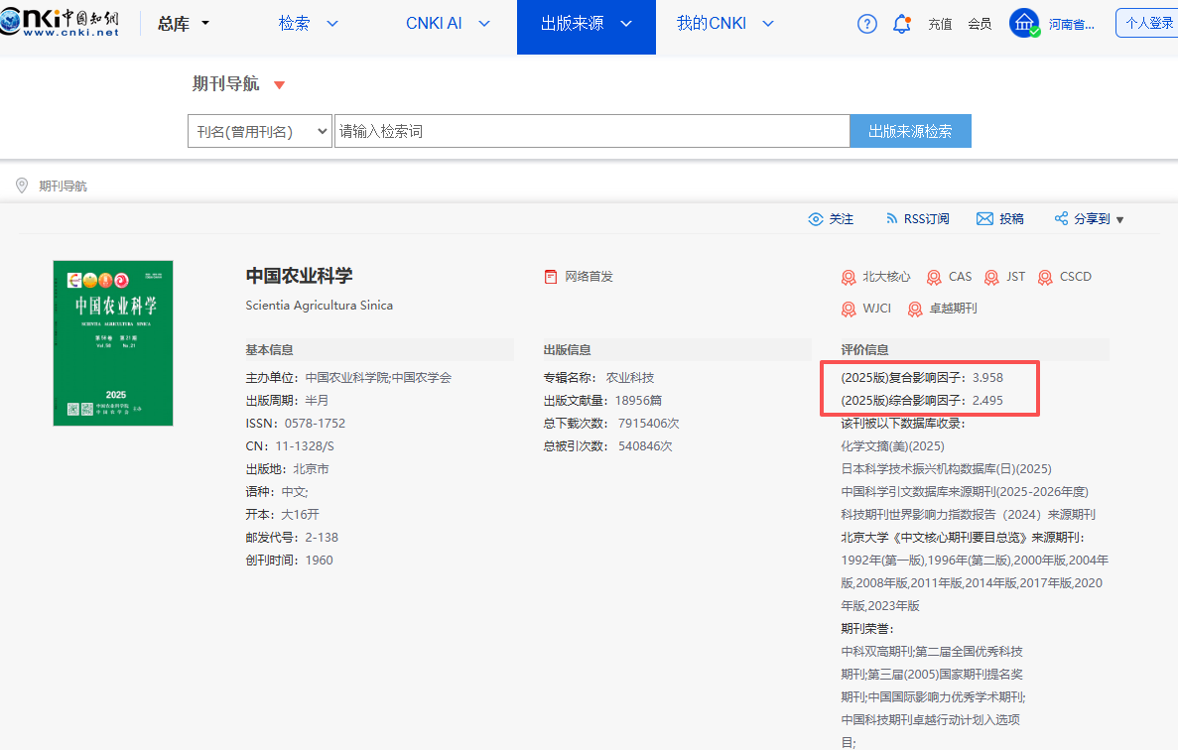Subscribe via RSS订阅 icon
Viewport: 1178px width, 750px height.
(889, 219)
